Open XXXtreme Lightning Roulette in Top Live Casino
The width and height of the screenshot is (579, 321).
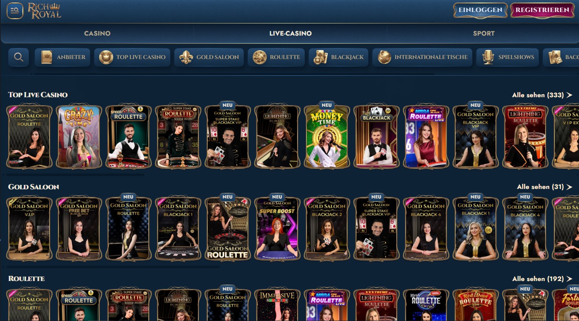[x=525, y=136]
